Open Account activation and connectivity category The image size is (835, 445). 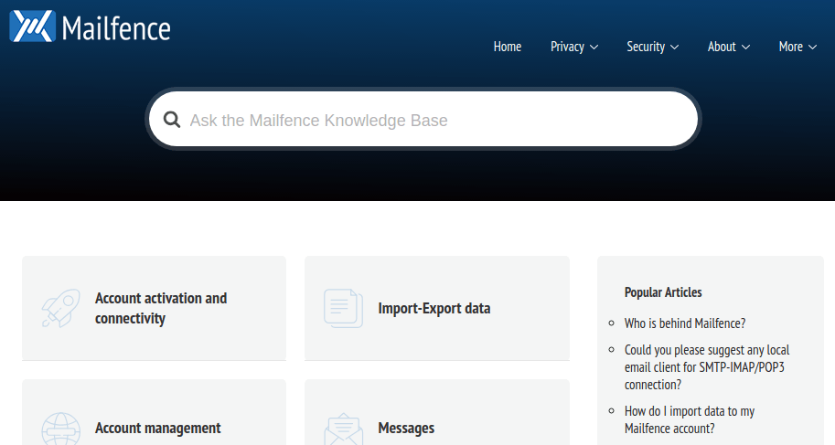[154, 308]
